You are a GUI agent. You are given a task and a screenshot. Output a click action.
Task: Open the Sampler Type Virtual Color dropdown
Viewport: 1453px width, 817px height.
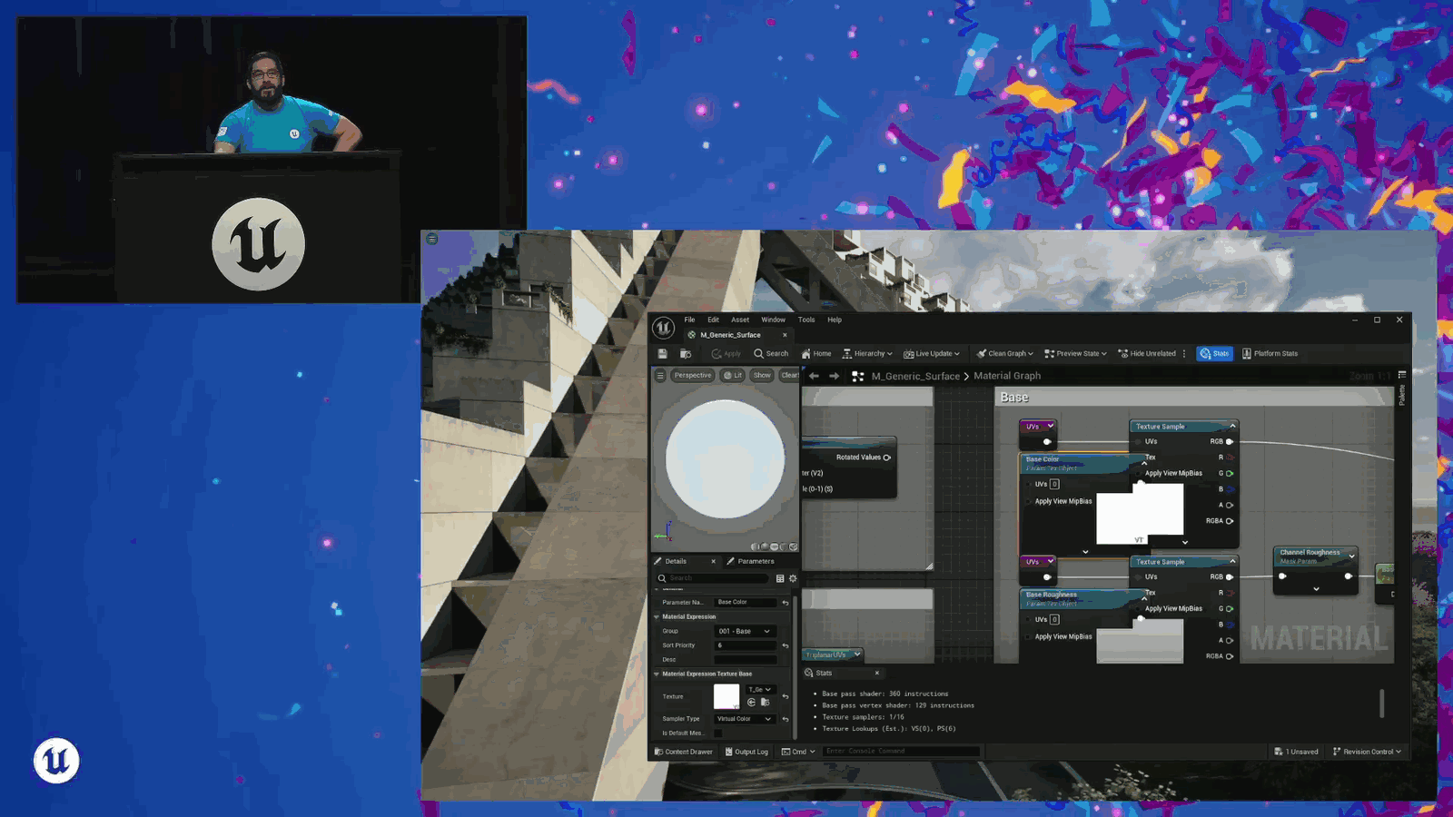coord(745,719)
